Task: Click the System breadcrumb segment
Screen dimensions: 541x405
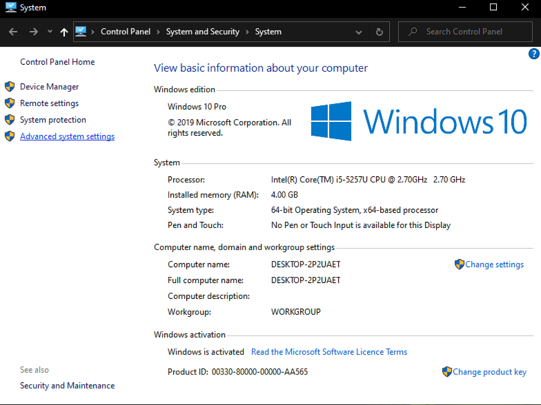Action: 268,32
